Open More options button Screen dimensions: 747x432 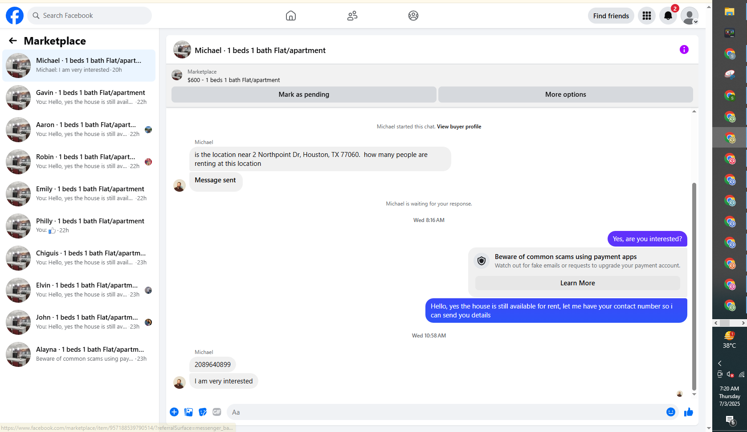pyautogui.click(x=566, y=95)
